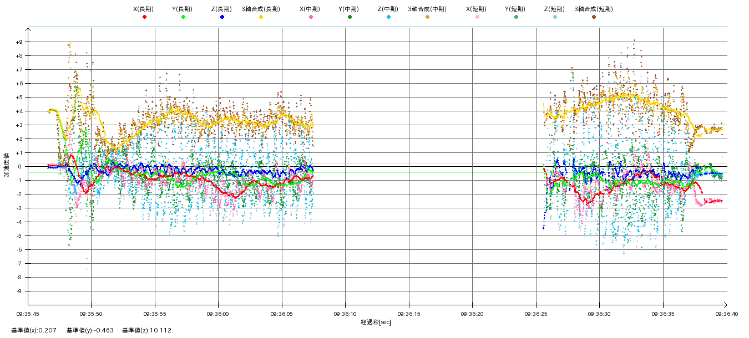Click the 基準値(x):0.207 baseline text
This screenshot has height=338, width=749.
pyautogui.click(x=34, y=331)
